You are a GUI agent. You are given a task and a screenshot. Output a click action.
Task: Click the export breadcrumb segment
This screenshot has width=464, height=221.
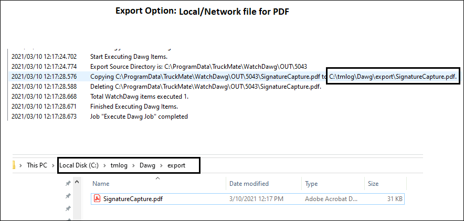pos(176,165)
